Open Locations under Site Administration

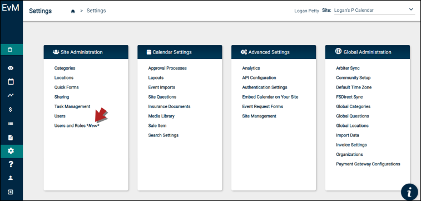click(x=64, y=77)
